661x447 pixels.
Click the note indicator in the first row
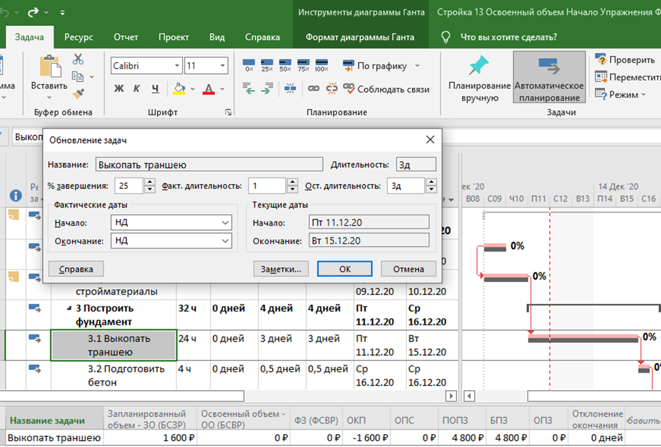14,215
